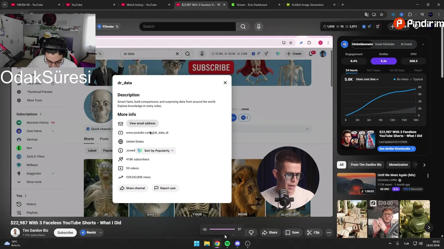This screenshot has width=444, height=249.
Task: Open Windows Start button
Action: pyautogui.click(x=197, y=243)
